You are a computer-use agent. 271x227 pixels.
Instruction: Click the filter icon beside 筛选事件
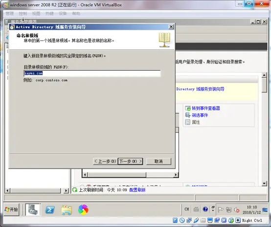[188, 115]
